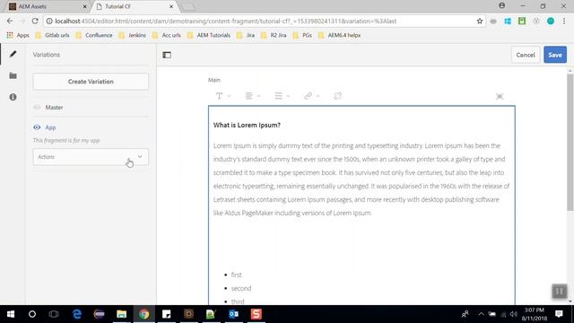Click the volume icon in system tray

(513, 314)
